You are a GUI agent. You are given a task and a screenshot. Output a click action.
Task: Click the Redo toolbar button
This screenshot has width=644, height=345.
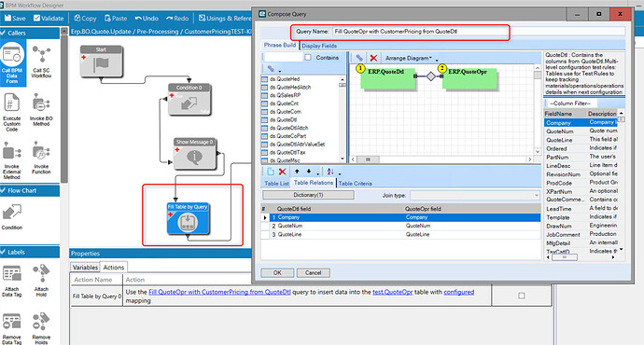[x=177, y=18]
